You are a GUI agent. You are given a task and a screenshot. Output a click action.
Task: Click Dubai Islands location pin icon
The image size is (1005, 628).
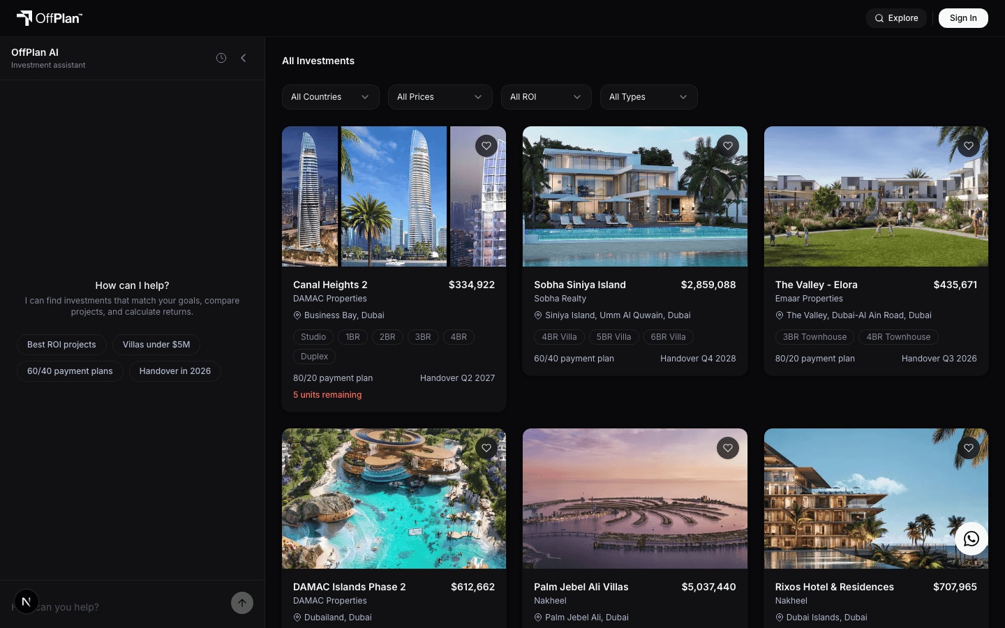click(780, 618)
